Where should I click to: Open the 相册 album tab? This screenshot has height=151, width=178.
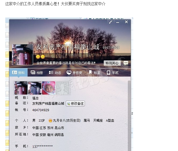37,73
